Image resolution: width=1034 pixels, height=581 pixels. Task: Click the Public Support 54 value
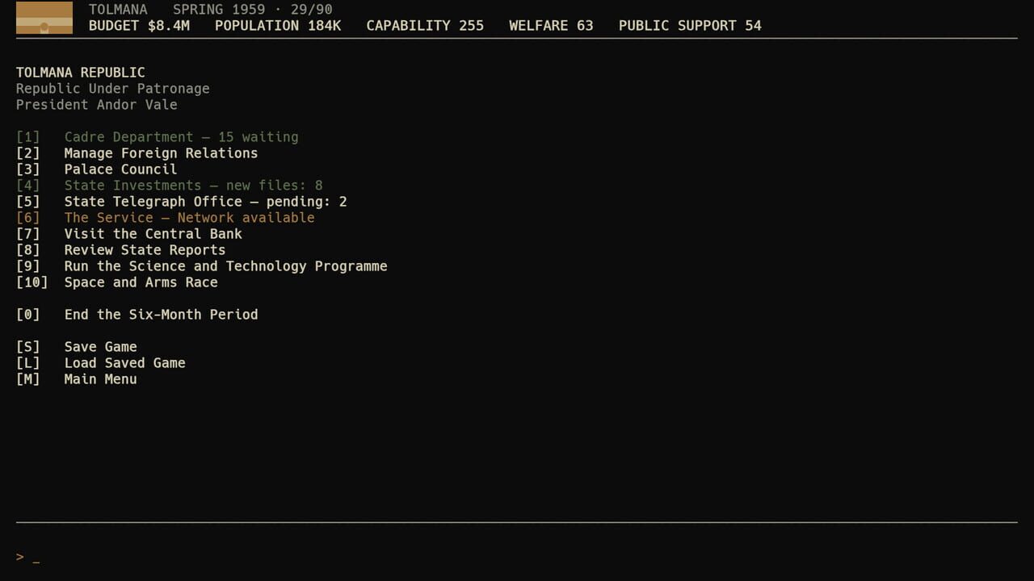690,26
